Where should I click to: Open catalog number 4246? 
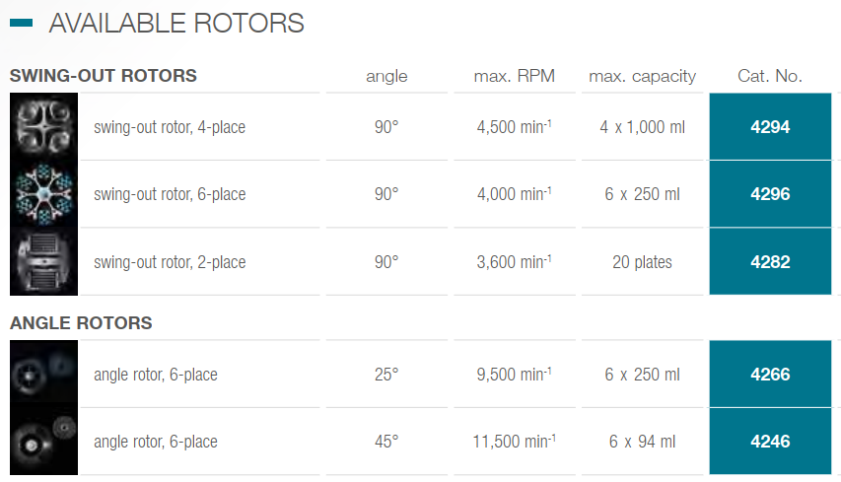(770, 442)
